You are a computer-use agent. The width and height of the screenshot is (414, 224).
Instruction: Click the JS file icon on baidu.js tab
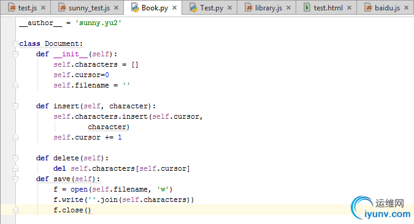click(369, 7)
